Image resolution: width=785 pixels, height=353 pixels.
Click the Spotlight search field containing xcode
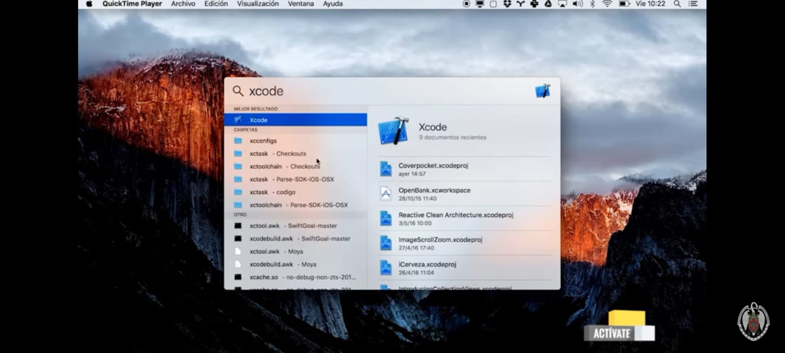pyautogui.click(x=383, y=91)
